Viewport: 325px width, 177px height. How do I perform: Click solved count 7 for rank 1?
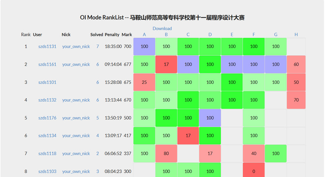pos(97,46)
